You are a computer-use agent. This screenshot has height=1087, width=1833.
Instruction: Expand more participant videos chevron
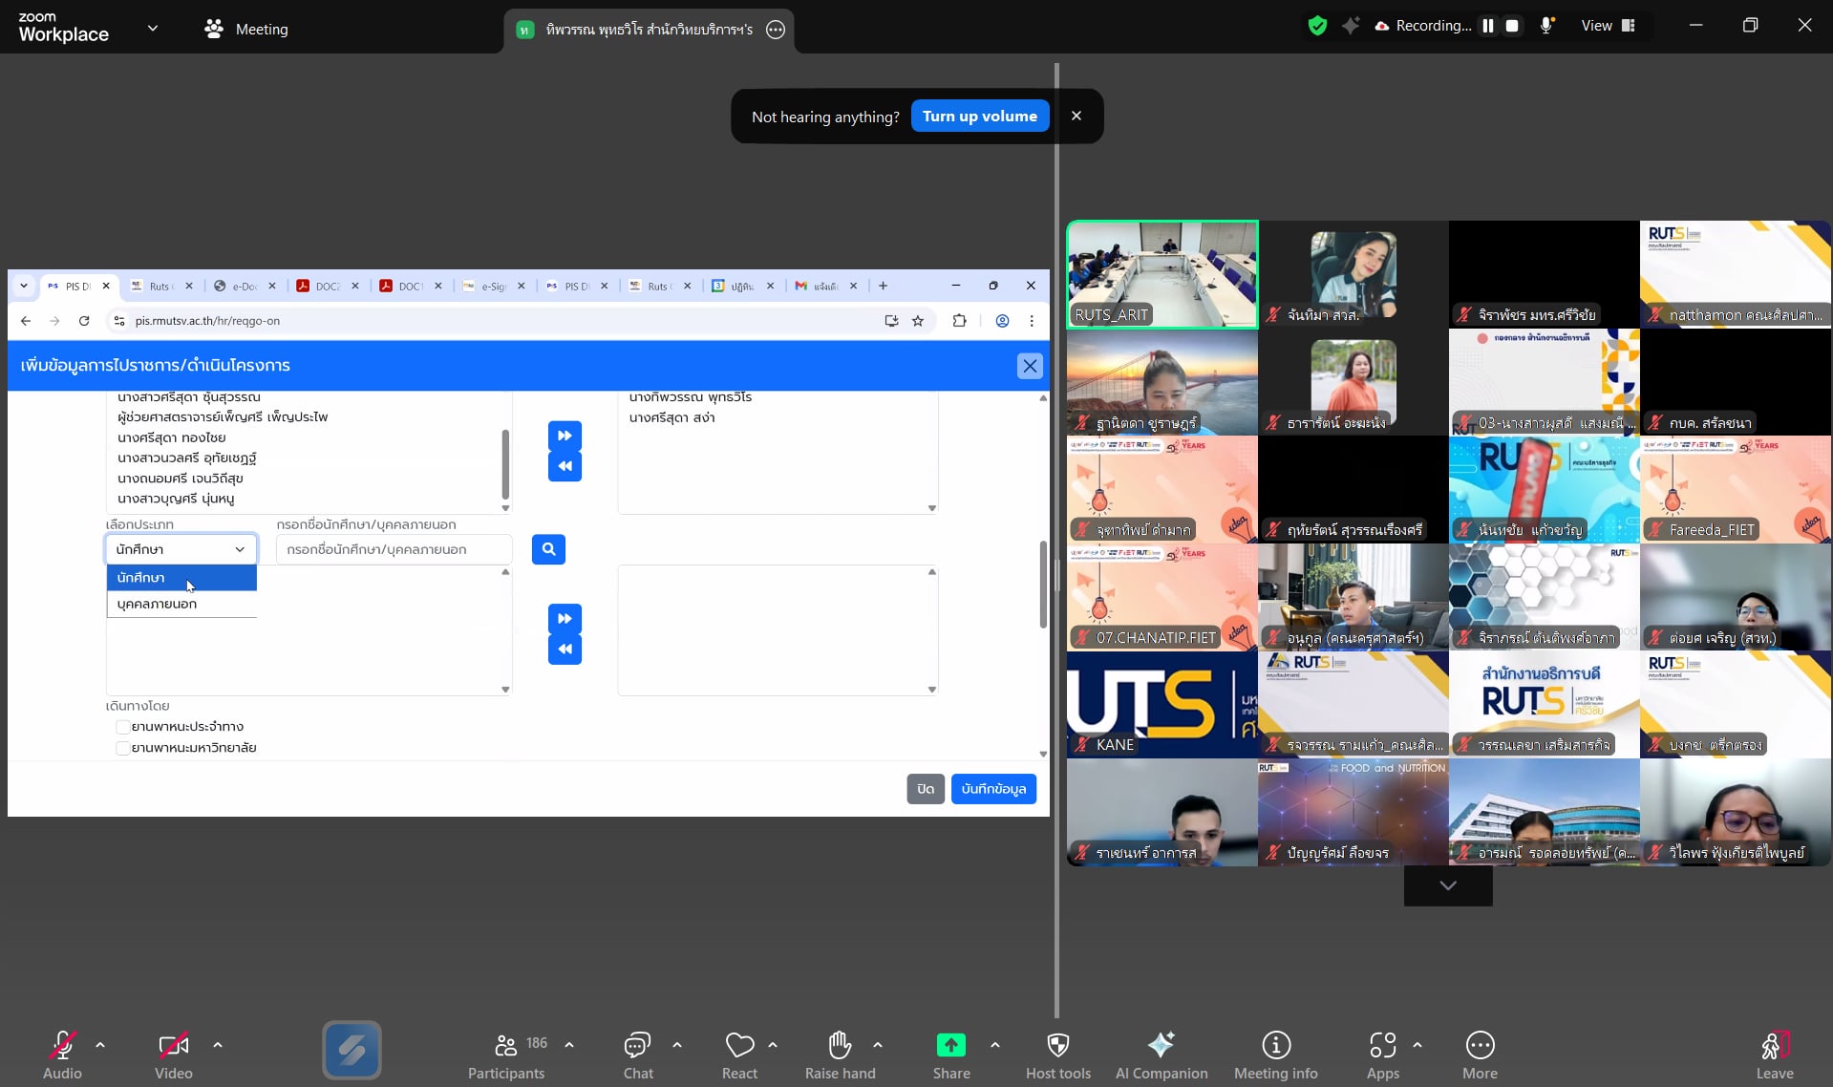(x=1447, y=885)
